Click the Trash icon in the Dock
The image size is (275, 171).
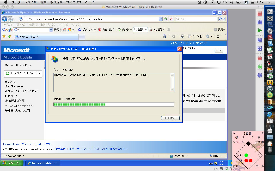(270, 150)
